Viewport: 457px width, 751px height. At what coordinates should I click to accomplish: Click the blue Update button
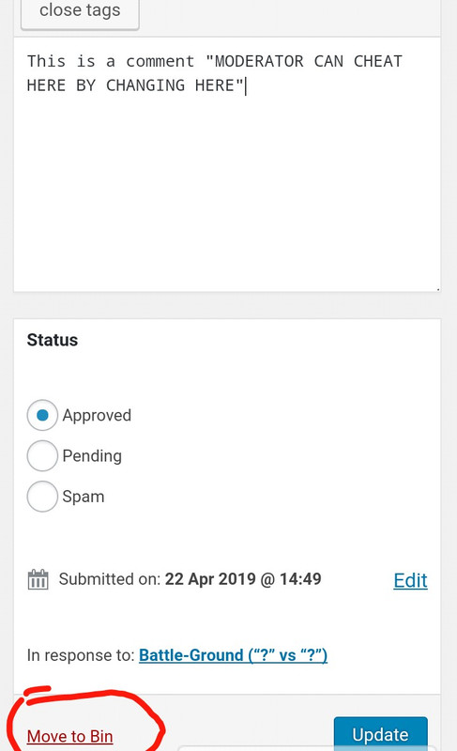point(380,733)
